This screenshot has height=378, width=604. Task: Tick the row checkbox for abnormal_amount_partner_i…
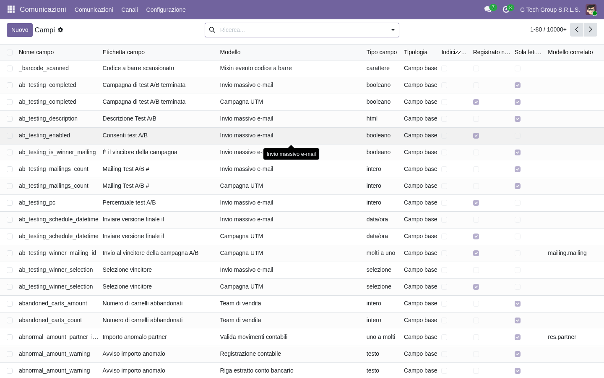click(x=10, y=337)
